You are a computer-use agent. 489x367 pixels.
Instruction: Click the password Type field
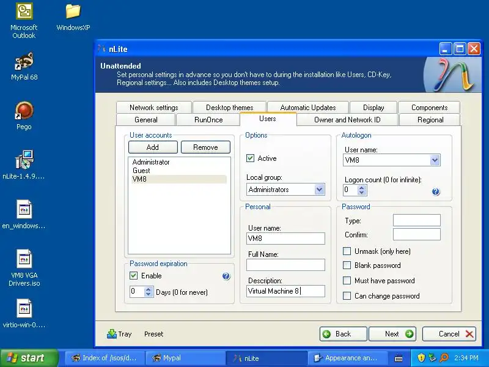pyautogui.click(x=417, y=220)
